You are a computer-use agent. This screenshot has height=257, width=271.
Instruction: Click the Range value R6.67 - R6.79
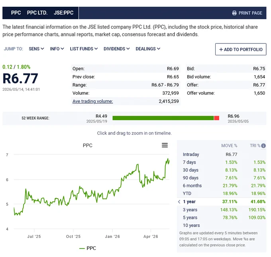(165, 85)
